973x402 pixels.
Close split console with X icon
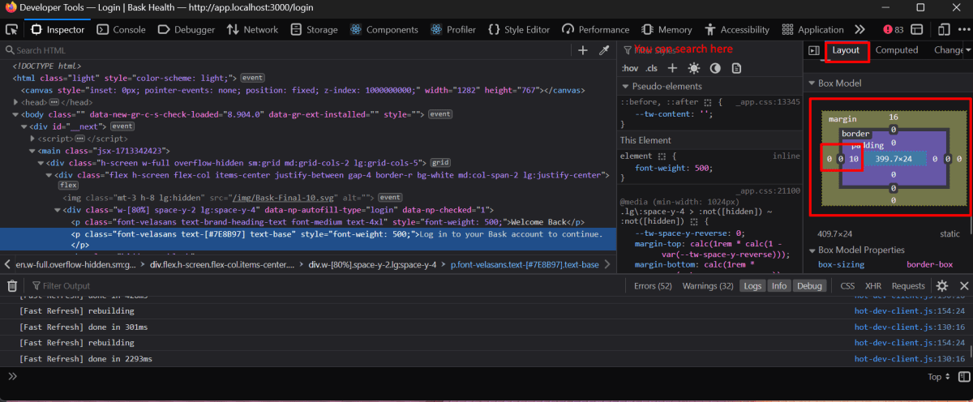963,285
